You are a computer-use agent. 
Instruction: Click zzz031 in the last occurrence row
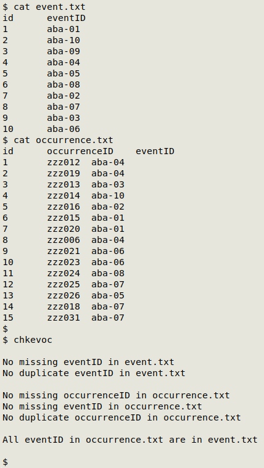[64, 318]
